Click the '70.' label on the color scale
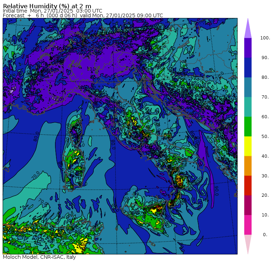The width and height of the screenshot is (273, 262). click(x=265, y=97)
